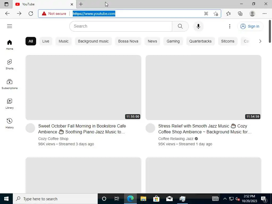Viewport: 272px width, 204px height.
Task: Click the browser Back arrow
Action: coord(7,14)
